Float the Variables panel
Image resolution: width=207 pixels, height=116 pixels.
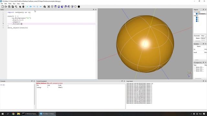click(203, 44)
